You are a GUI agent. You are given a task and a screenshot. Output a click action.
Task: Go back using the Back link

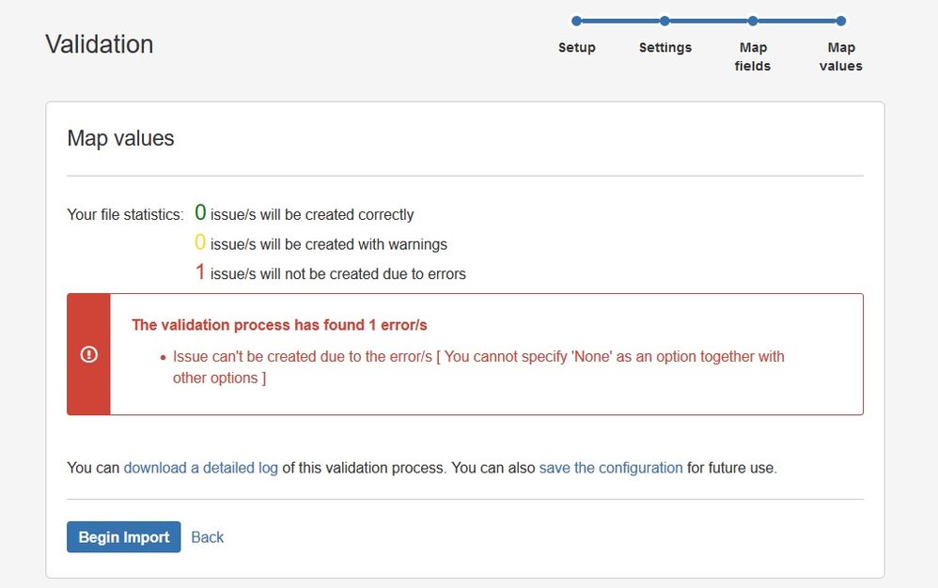click(207, 537)
